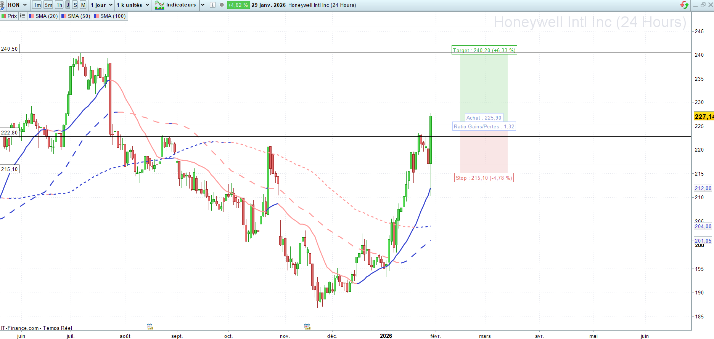Click the red-green buy/sell arrows icon
The image size is (714, 339).
tap(685, 5)
